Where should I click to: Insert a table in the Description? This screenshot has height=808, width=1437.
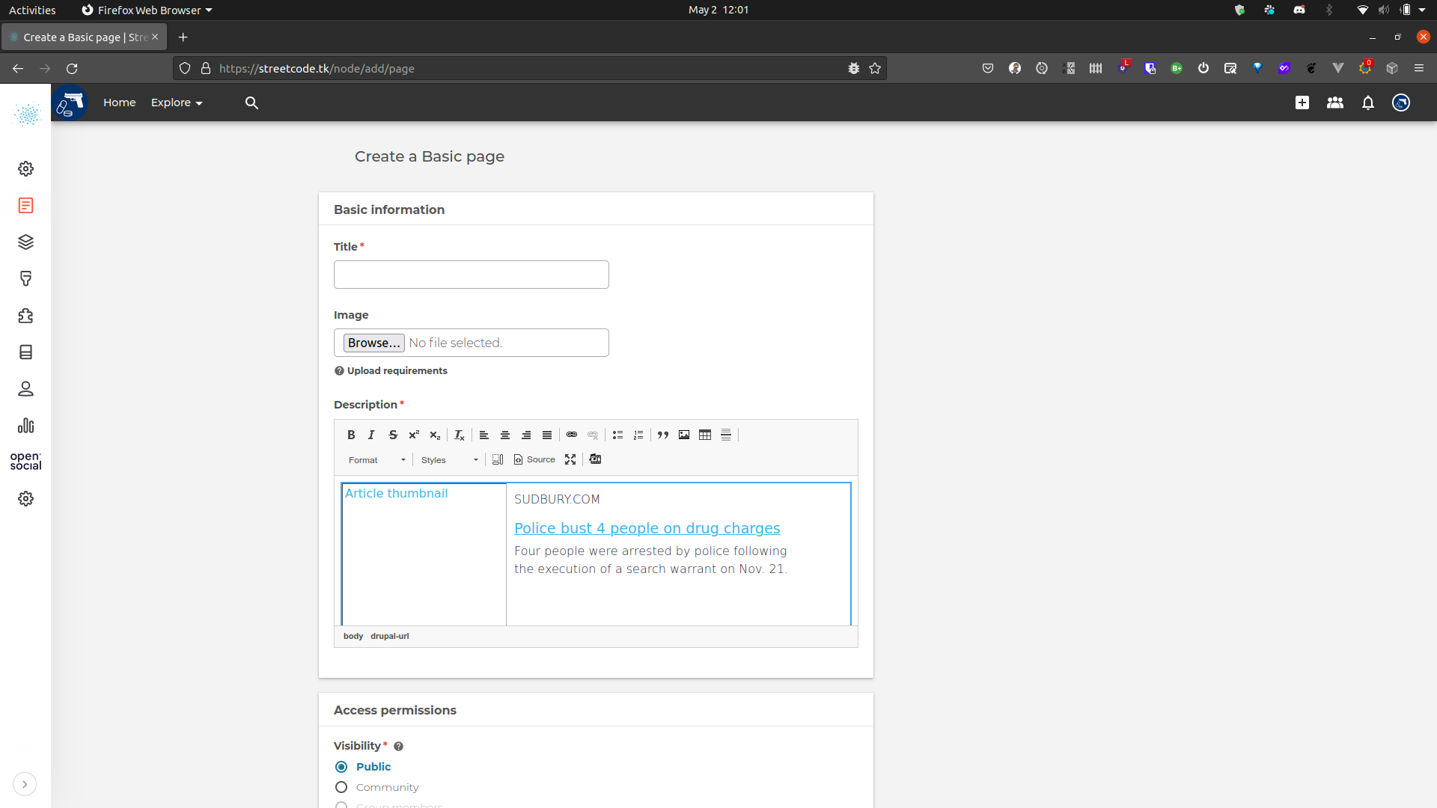pyautogui.click(x=704, y=435)
